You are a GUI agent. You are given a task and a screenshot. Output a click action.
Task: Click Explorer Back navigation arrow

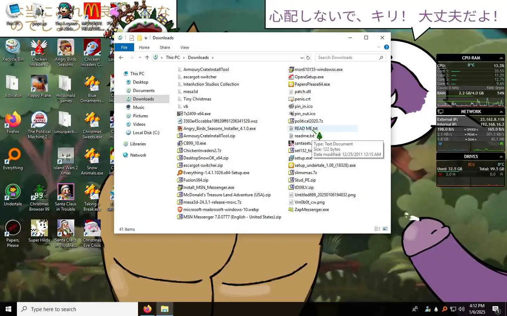[121, 58]
